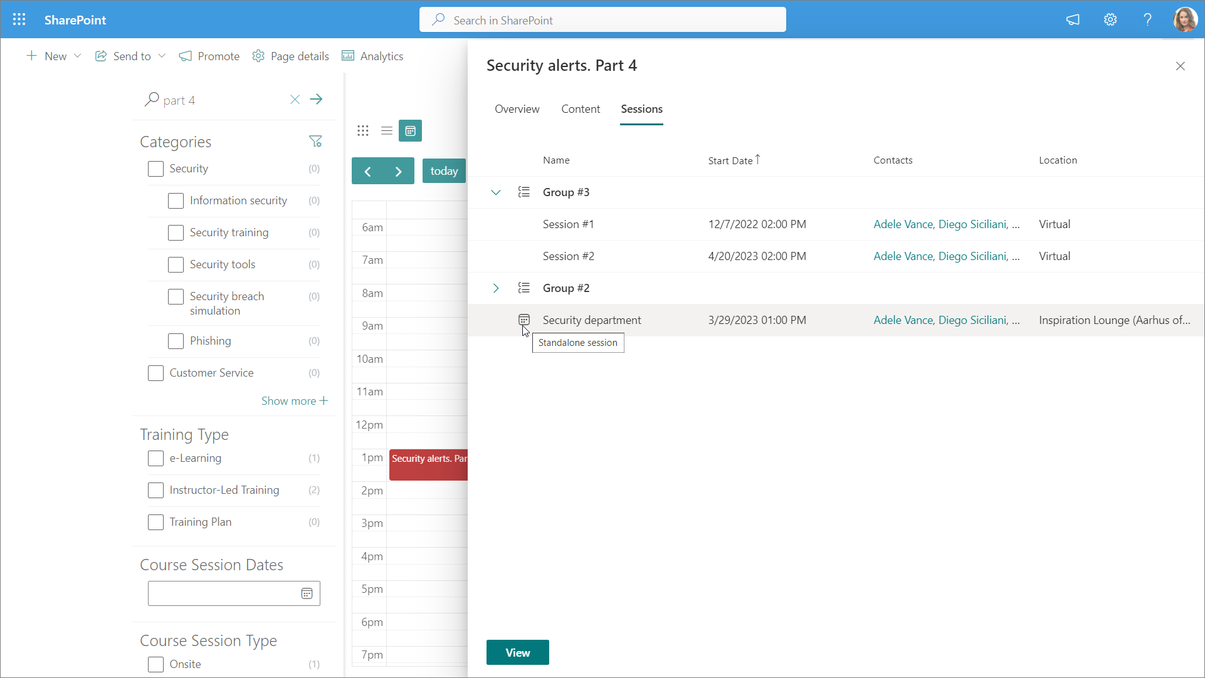Click Show more categories link

pyautogui.click(x=294, y=401)
